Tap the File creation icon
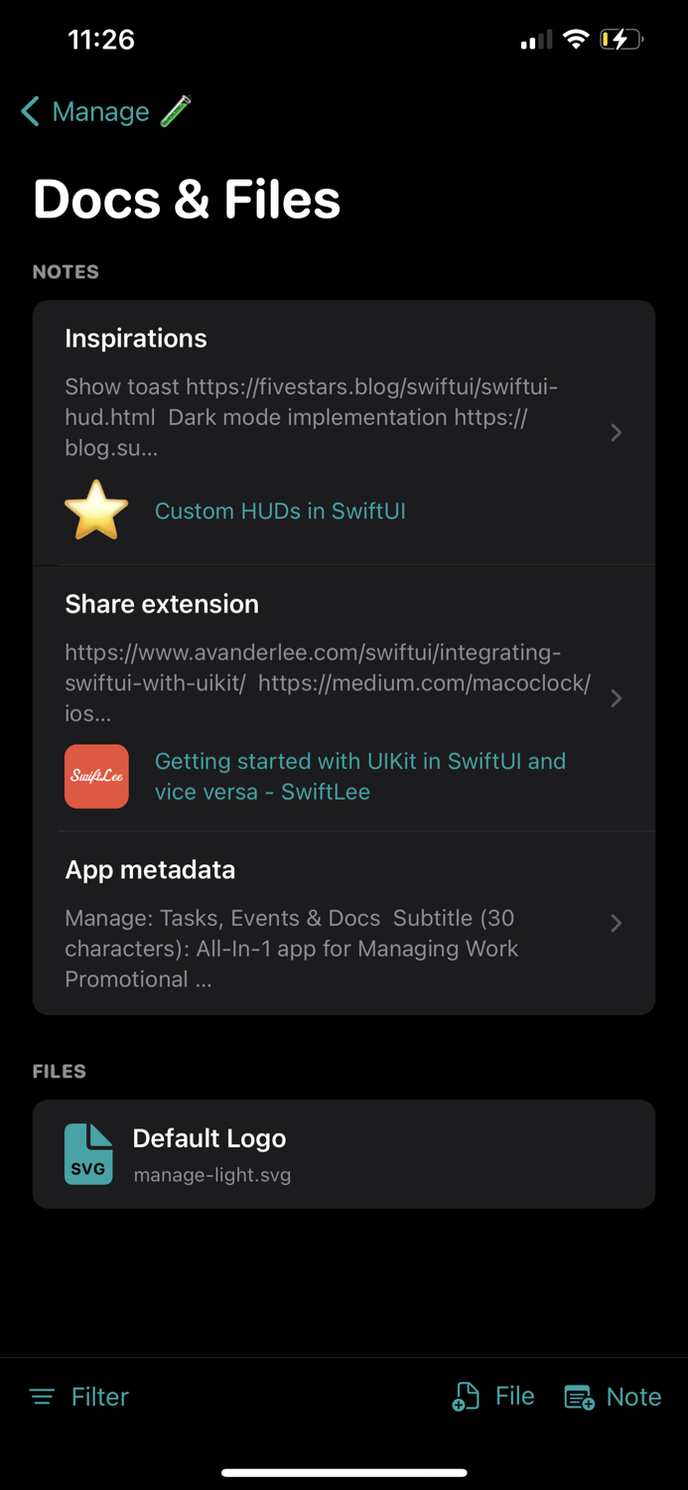The width and height of the screenshot is (688, 1490). point(464,1396)
